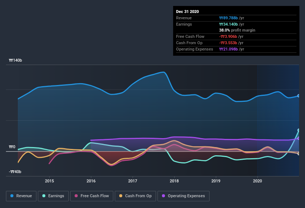Image resolution: width=305 pixels, height=208 pixels.
Task: Click the Earnings end data point marker
Action: 299,130
